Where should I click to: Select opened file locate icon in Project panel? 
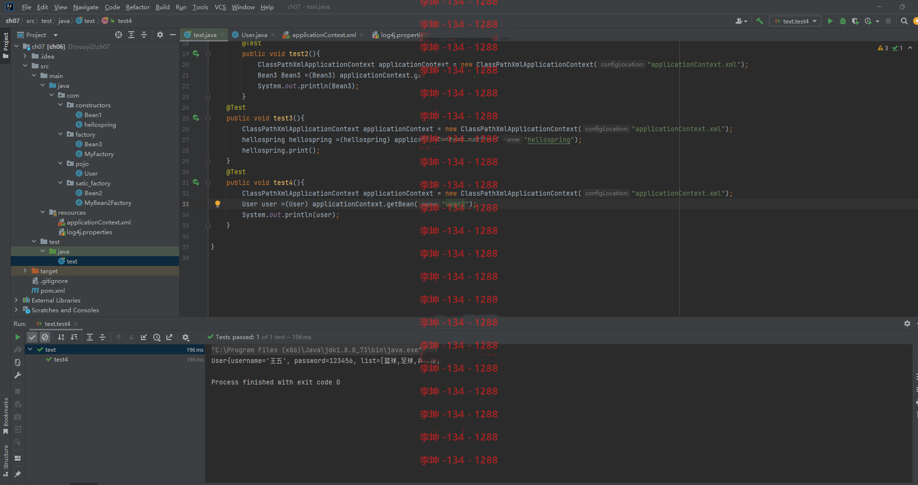[119, 35]
